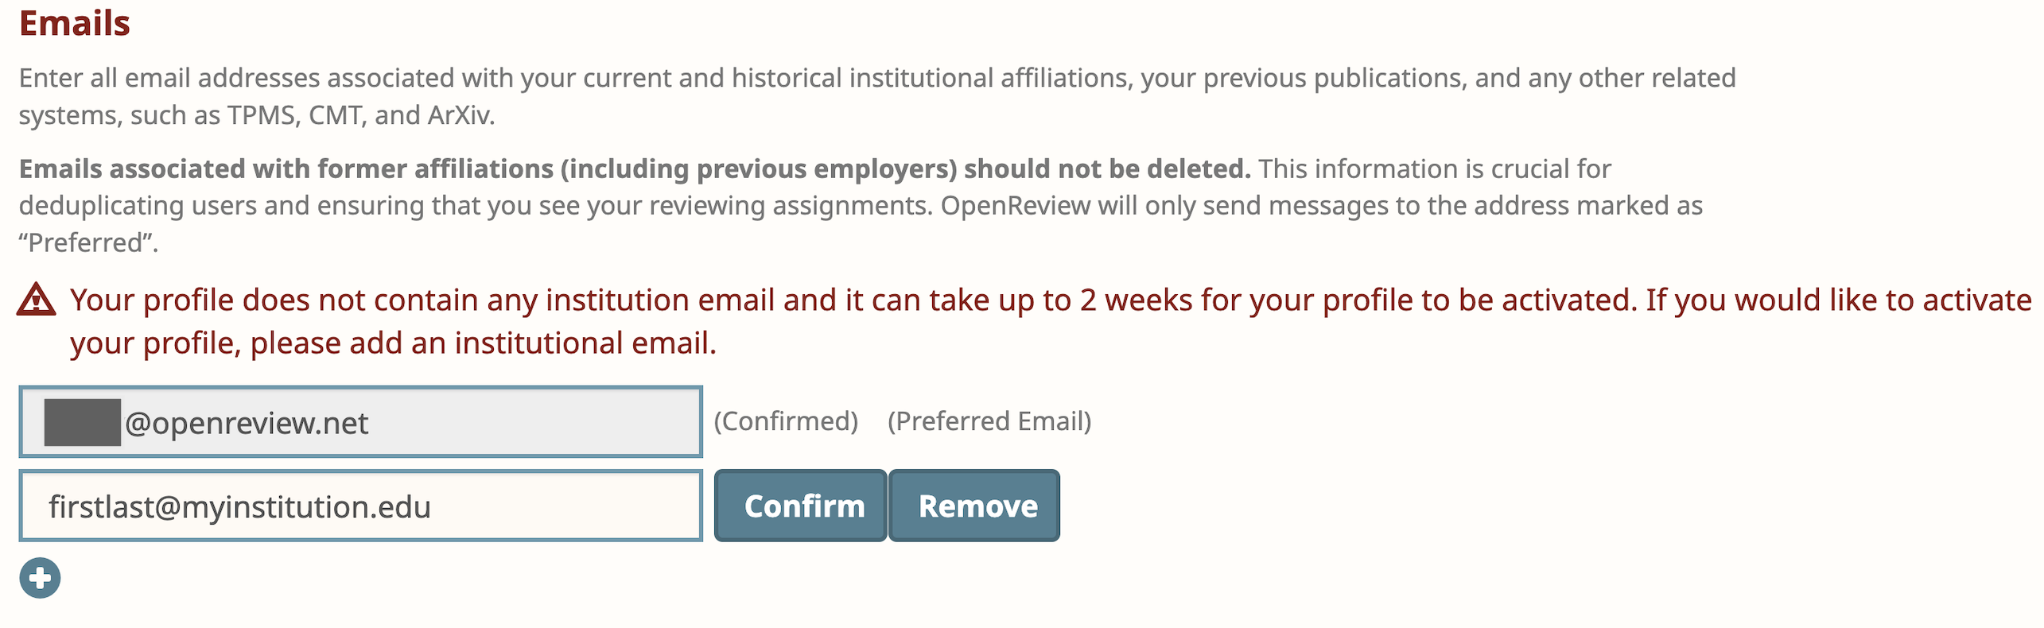Click the plus icon to add another email
Screen dimensions: 2044x628
40,578
